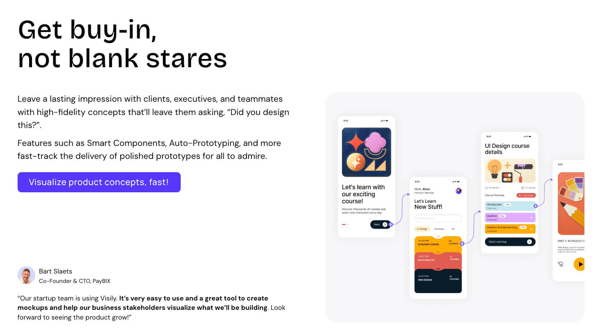Click the rewind 10 seconds icon
The height and width of the screenshot is (335, 602).
point(561,264)
